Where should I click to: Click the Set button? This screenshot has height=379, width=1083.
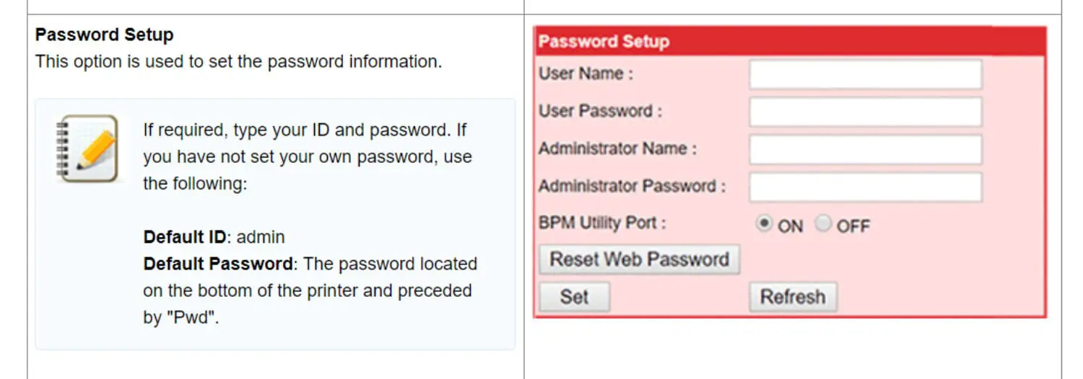pos(575,297)
